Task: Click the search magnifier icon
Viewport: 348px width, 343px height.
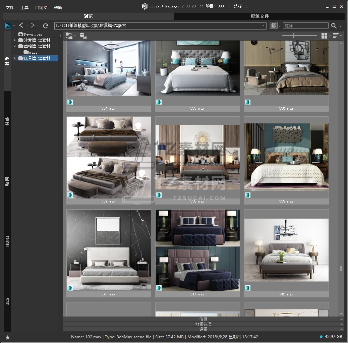Action: pos(334,26)
